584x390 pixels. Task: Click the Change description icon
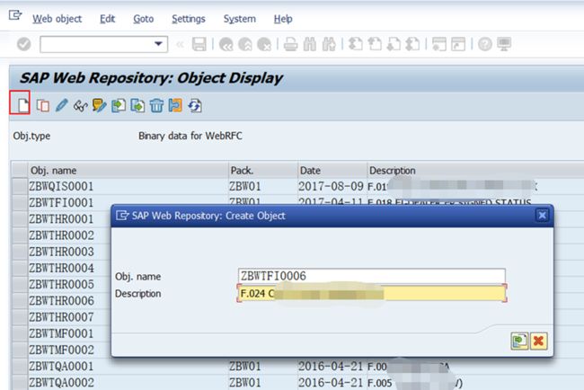[x=99, y=105]
